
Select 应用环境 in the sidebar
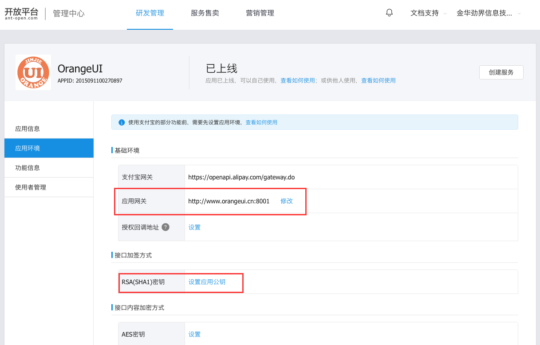point(28,148)
